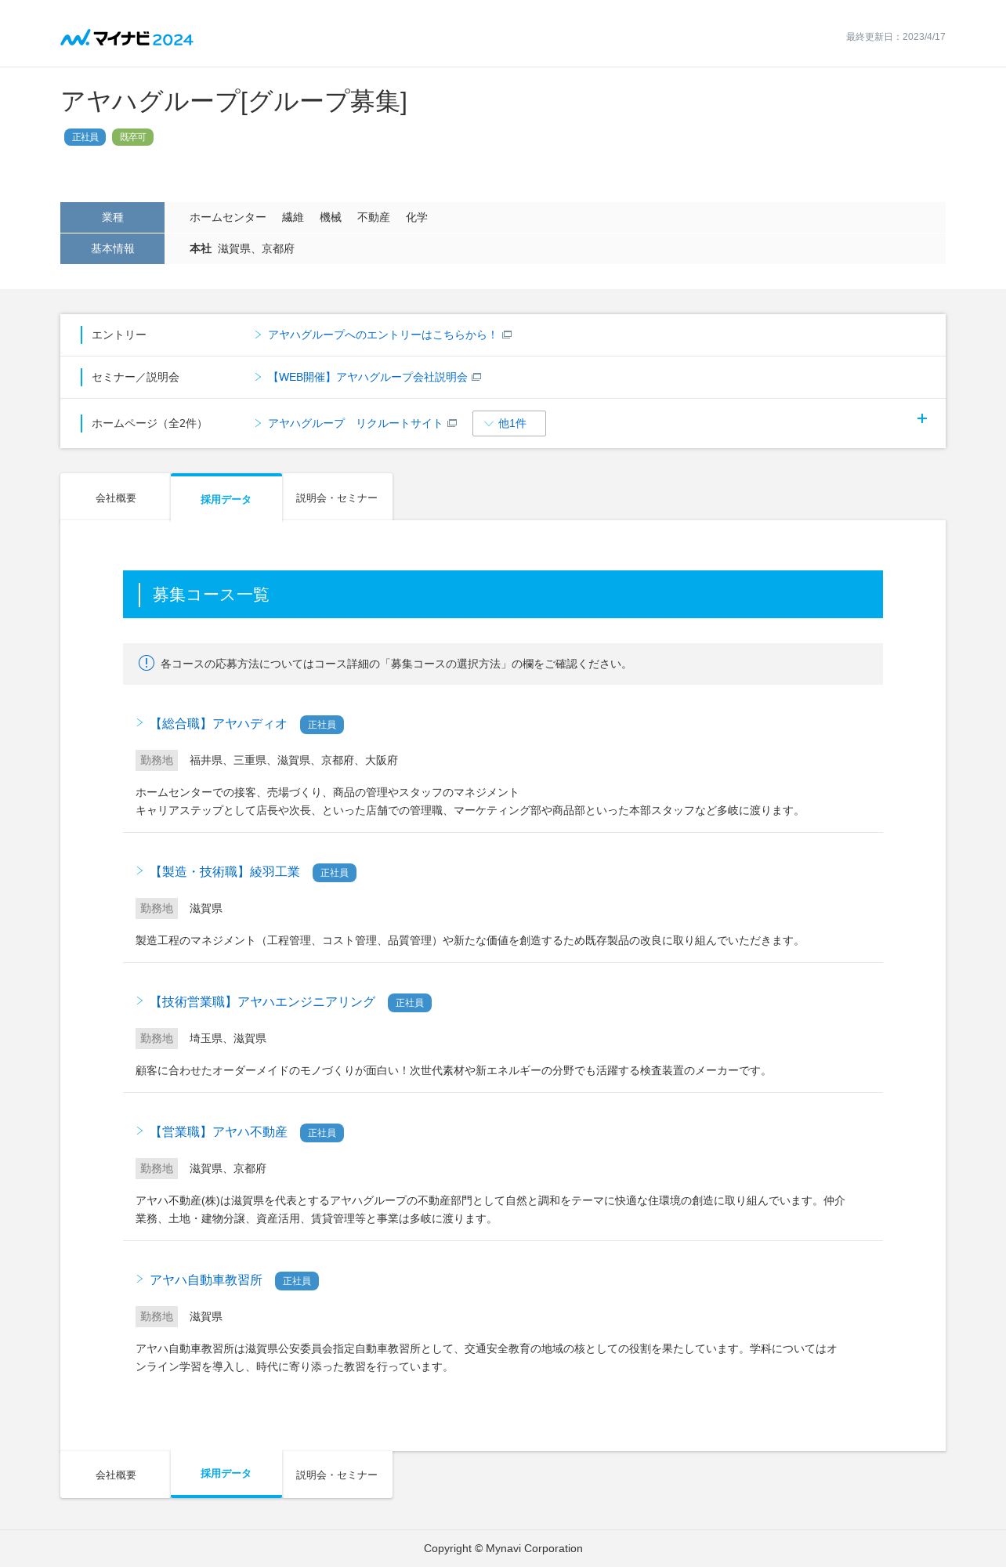Click 不動産 industry text
Viewport: 1006px width, 1567px height.
(x=374, y=217)
